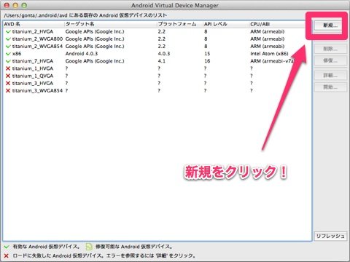Select the titanium_2_WVGA854 device row

coord(157,46)
